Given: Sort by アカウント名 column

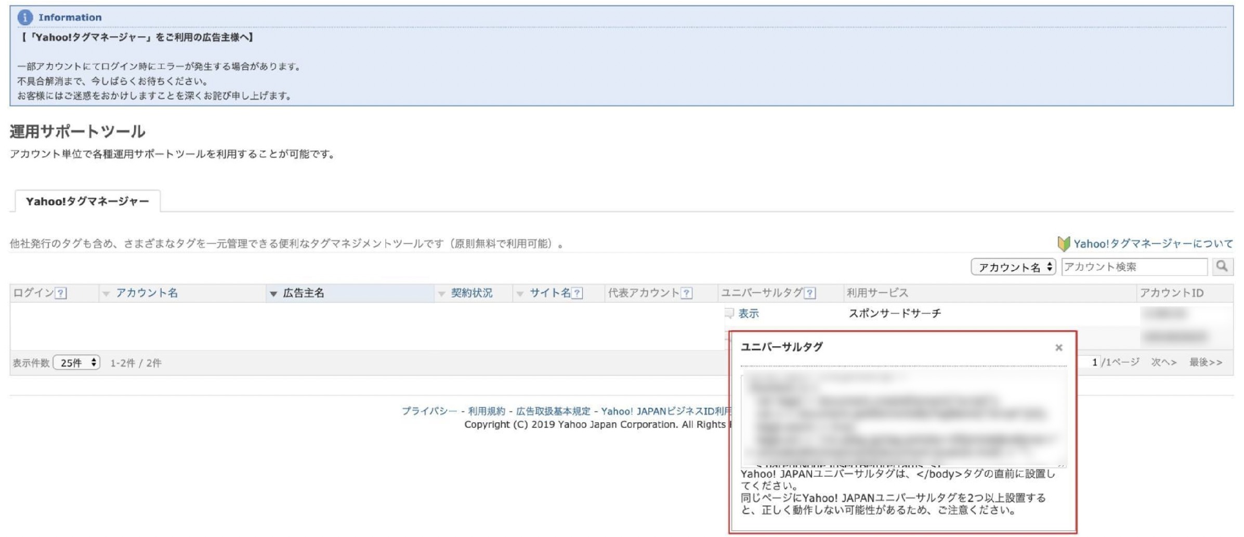Looking at the screenshot, I should (x=147, y=293).
